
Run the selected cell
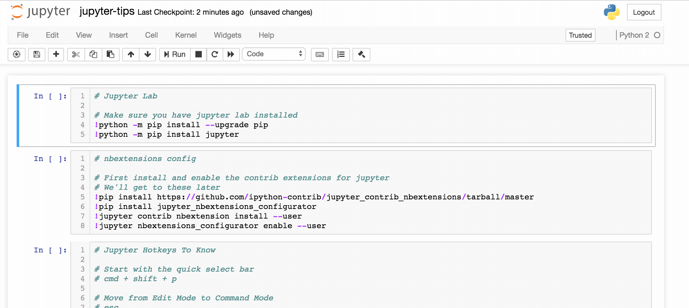(175, 54)
